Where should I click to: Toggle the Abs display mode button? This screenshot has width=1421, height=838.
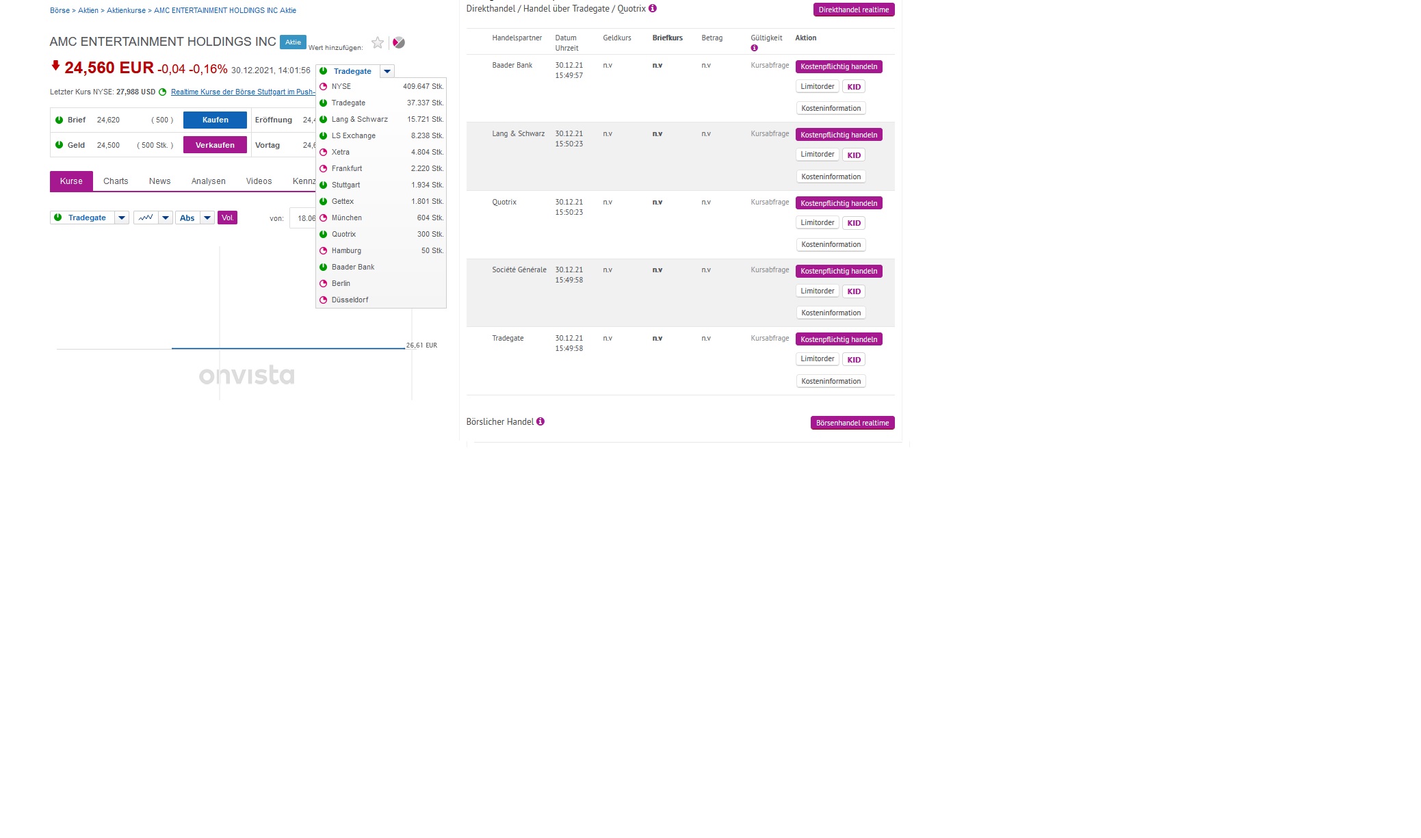187,217
